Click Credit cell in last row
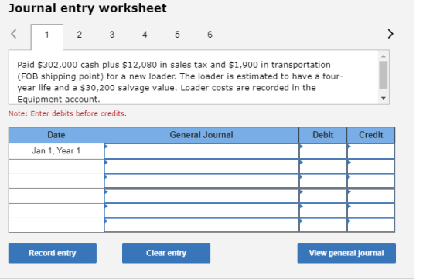This screenshot has width=433, height=280. [371, 225]
